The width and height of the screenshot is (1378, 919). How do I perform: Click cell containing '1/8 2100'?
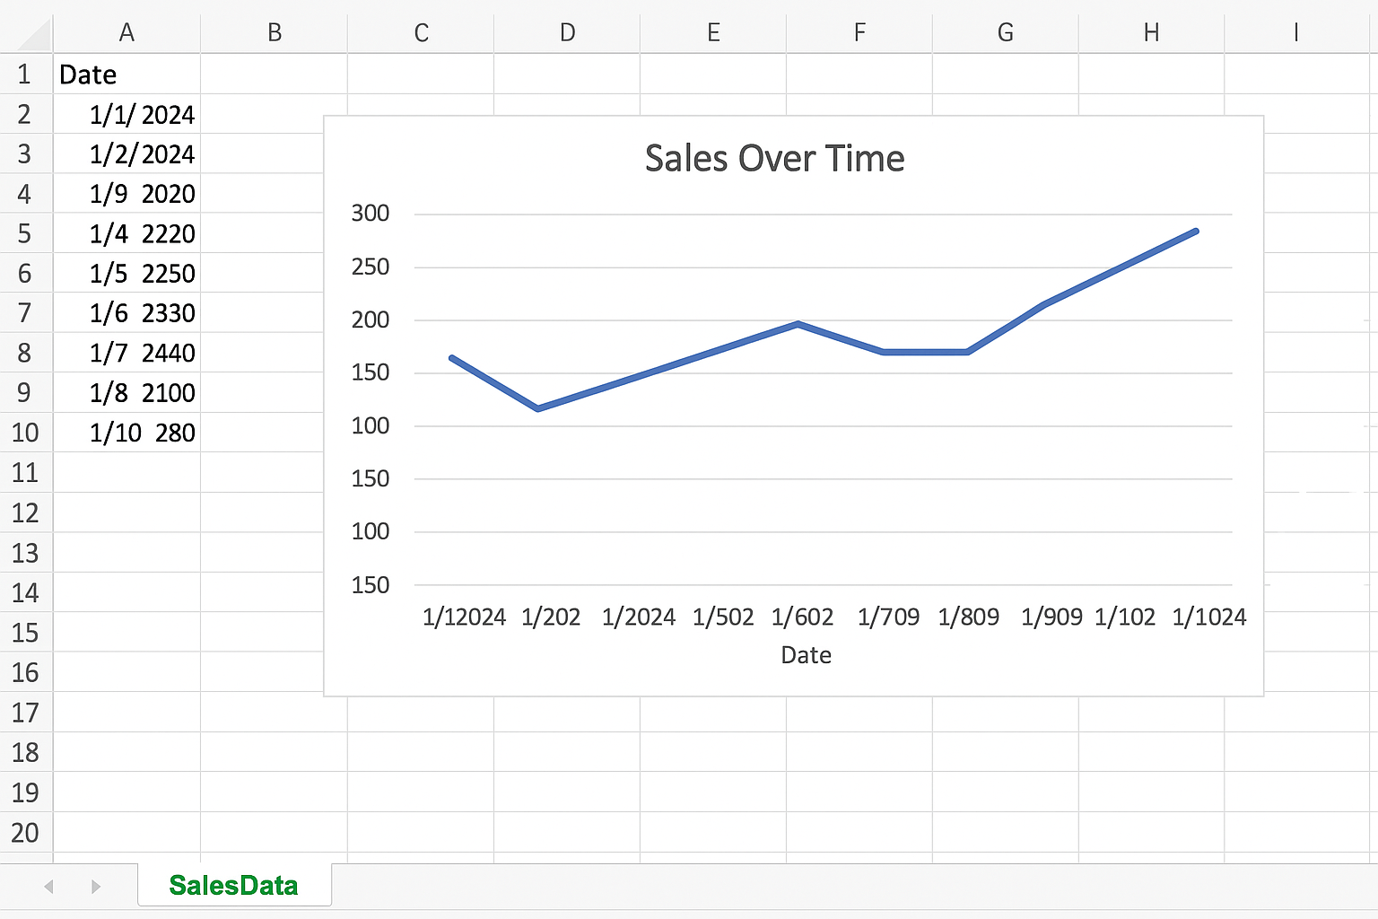tap(126, 392)
